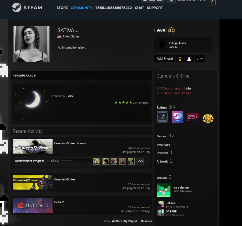242x226 pixels.
Task: Open the SATIVA profile avatar image
Action: [x=31, y=44]
